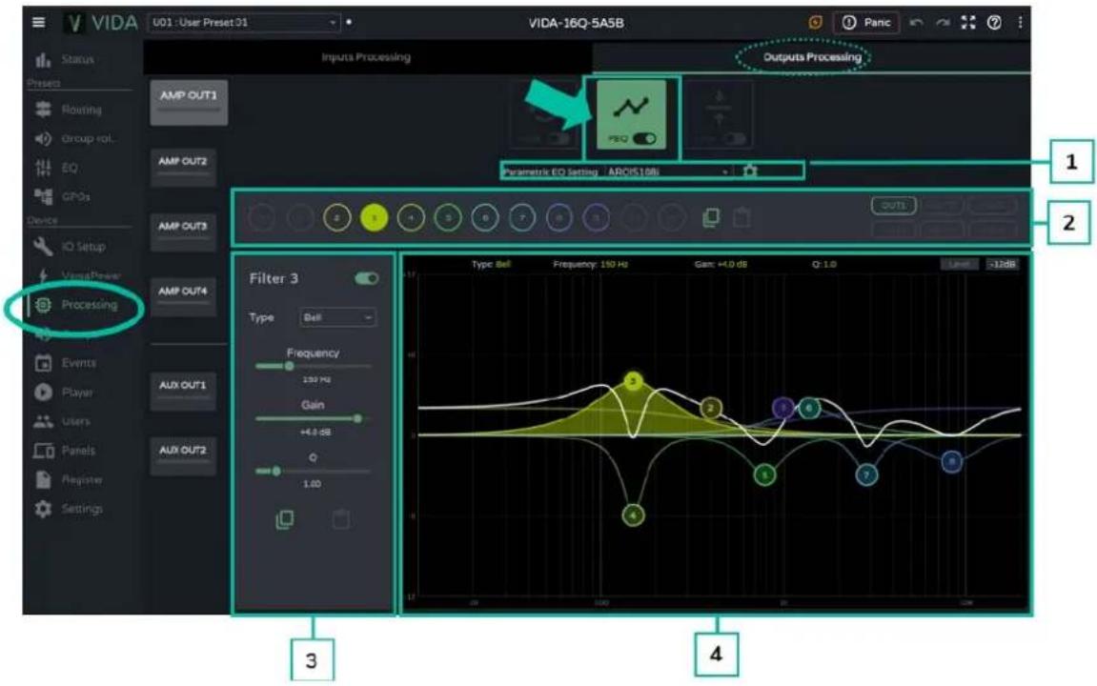Image resolution: width=1097 pixels, height=686 pixels.
Task: Toggle switch on block left of PEQ
Action: tap(558, 138)
